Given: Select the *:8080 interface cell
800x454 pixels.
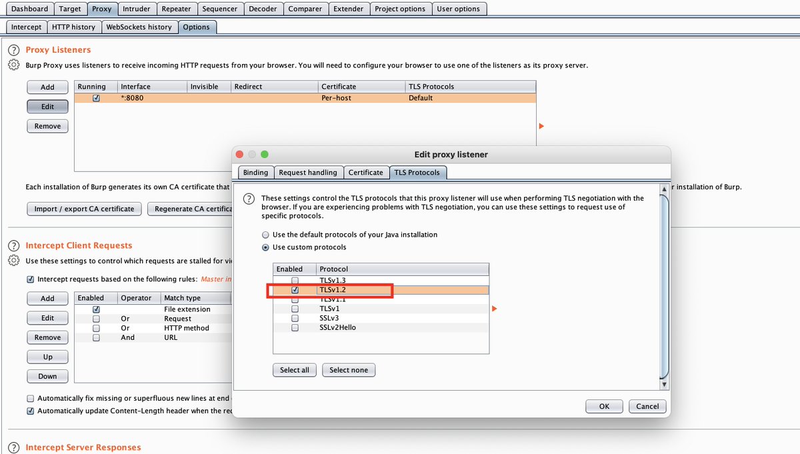Looking at the screenshot, I should point(152,98).
